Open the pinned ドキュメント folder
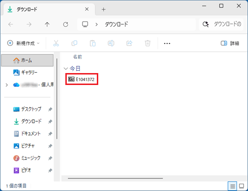 click(27, 134)
